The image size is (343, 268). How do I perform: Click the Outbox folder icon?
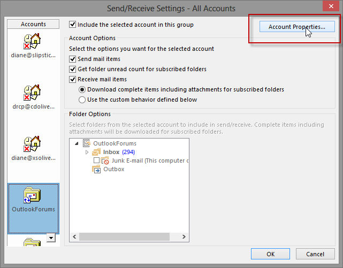click(x=97, y=169)
